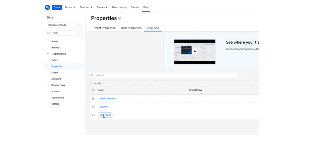Open Sources under Connections
The height and width of the screenshot is (144, 311).
(x=56, y=91)
